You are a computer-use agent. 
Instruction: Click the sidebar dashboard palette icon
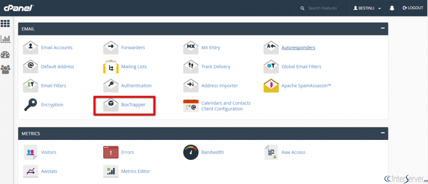pyautogui.click(x=5, y=55)
